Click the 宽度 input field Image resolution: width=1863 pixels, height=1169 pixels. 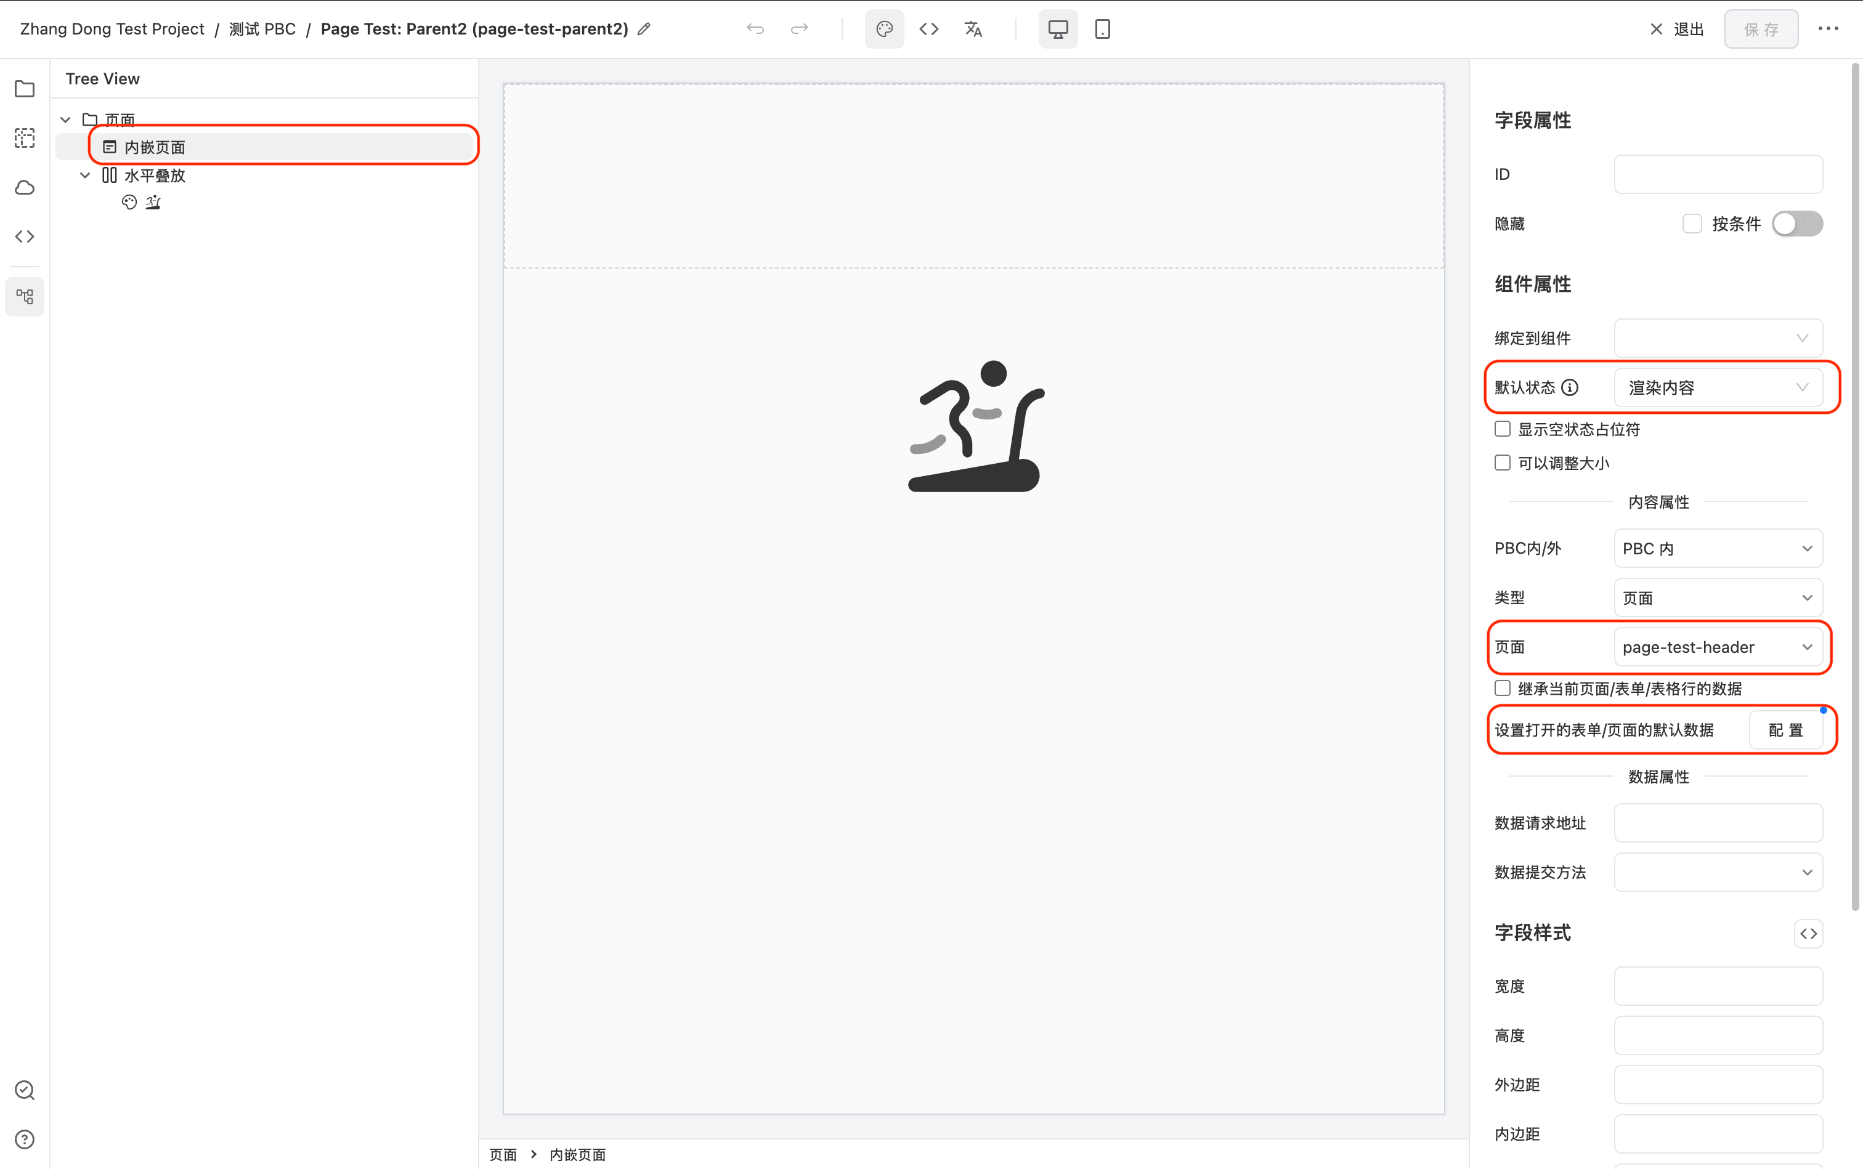(1718, 985)
